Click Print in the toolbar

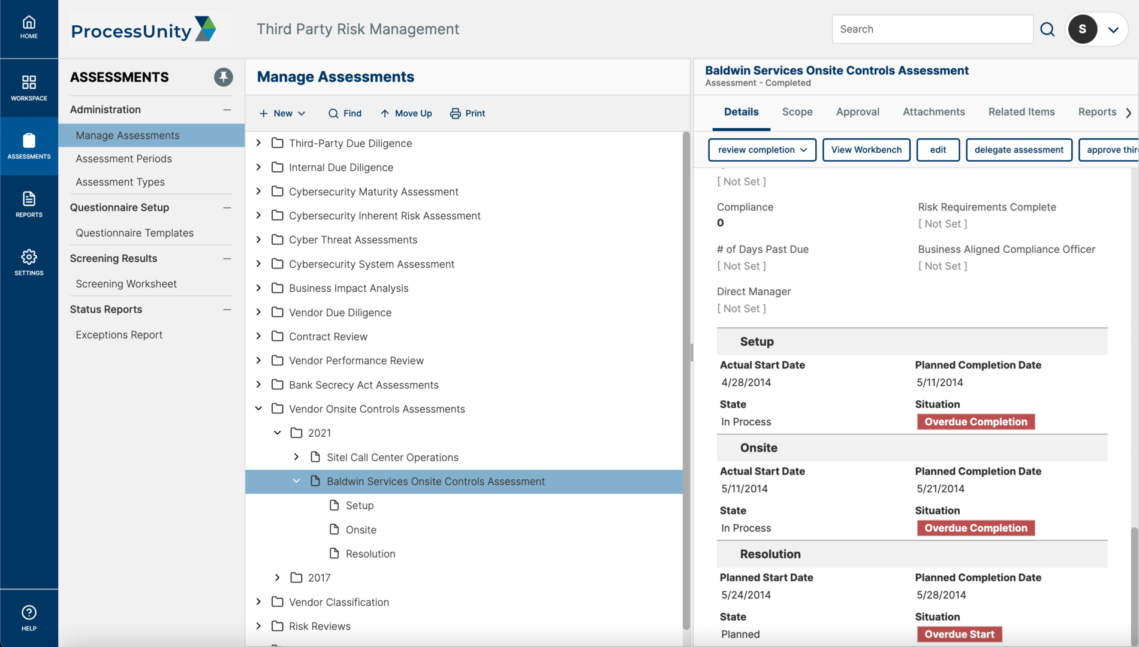coord(468,113)
